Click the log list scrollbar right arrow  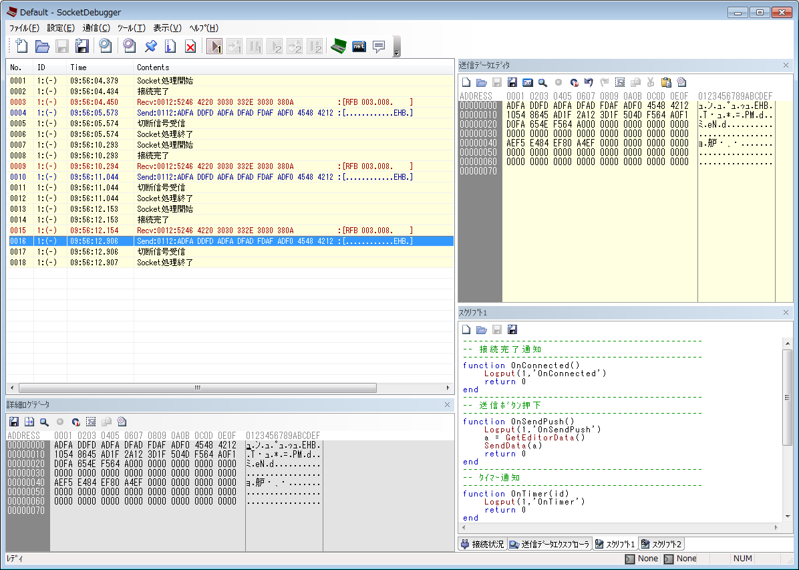pos(448,388)
